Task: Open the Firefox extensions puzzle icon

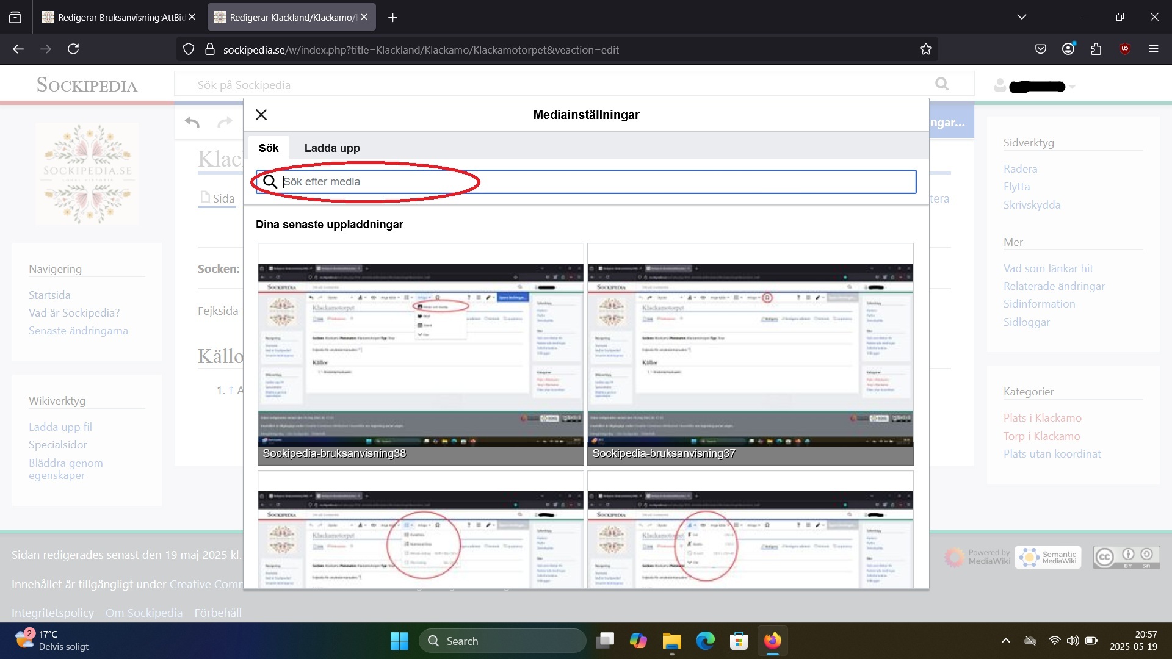Action: click(1096, 49)
